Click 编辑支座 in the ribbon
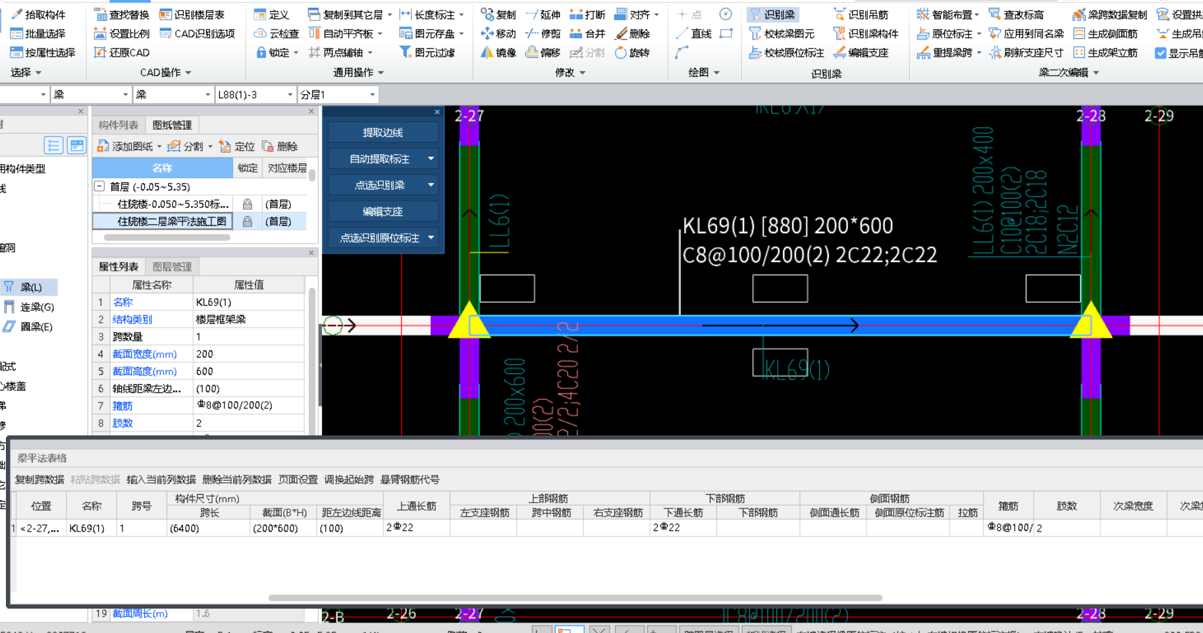This screenshot has height=633, width=1203. (x=861, y=53)
